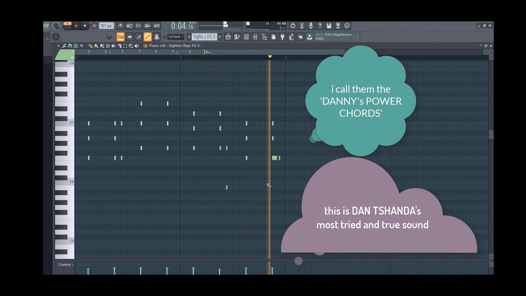Switch to song mode with SONG
Screen dimensions: 526x296
68,28
